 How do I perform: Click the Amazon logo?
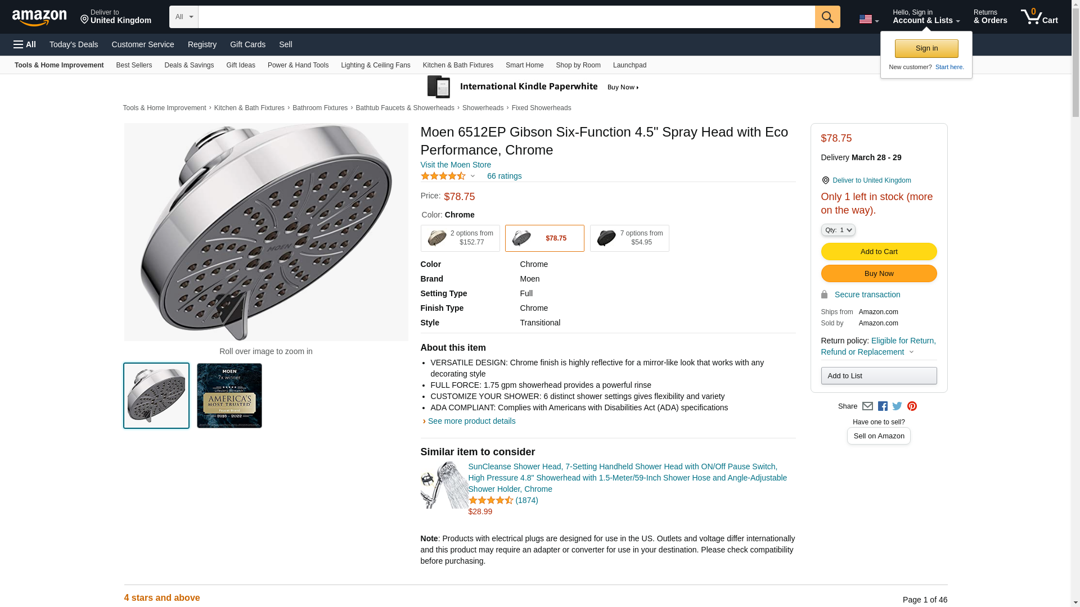click(x=39, y=17)
